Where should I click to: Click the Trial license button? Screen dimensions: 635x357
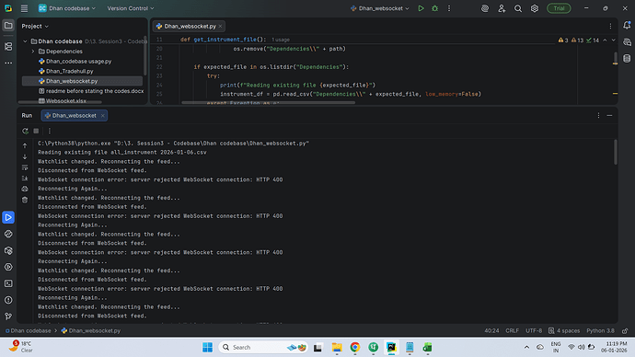point(559,8)
